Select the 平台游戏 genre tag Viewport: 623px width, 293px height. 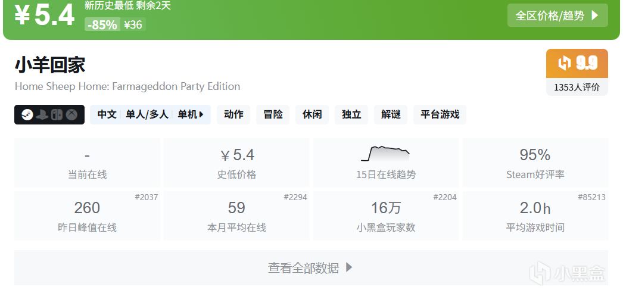coord(440,115)
